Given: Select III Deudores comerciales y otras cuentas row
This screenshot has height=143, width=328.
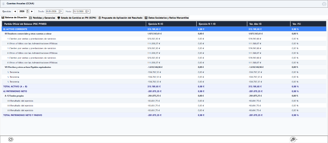Looking at the screenshot, I should [x=164, y=34].
